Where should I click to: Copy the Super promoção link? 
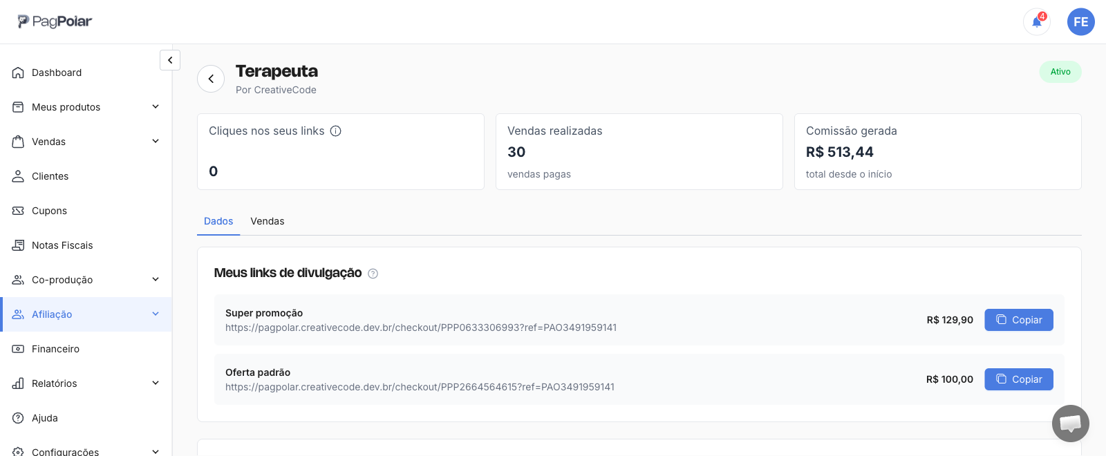pyautogui.click(x=1019, y=320)
